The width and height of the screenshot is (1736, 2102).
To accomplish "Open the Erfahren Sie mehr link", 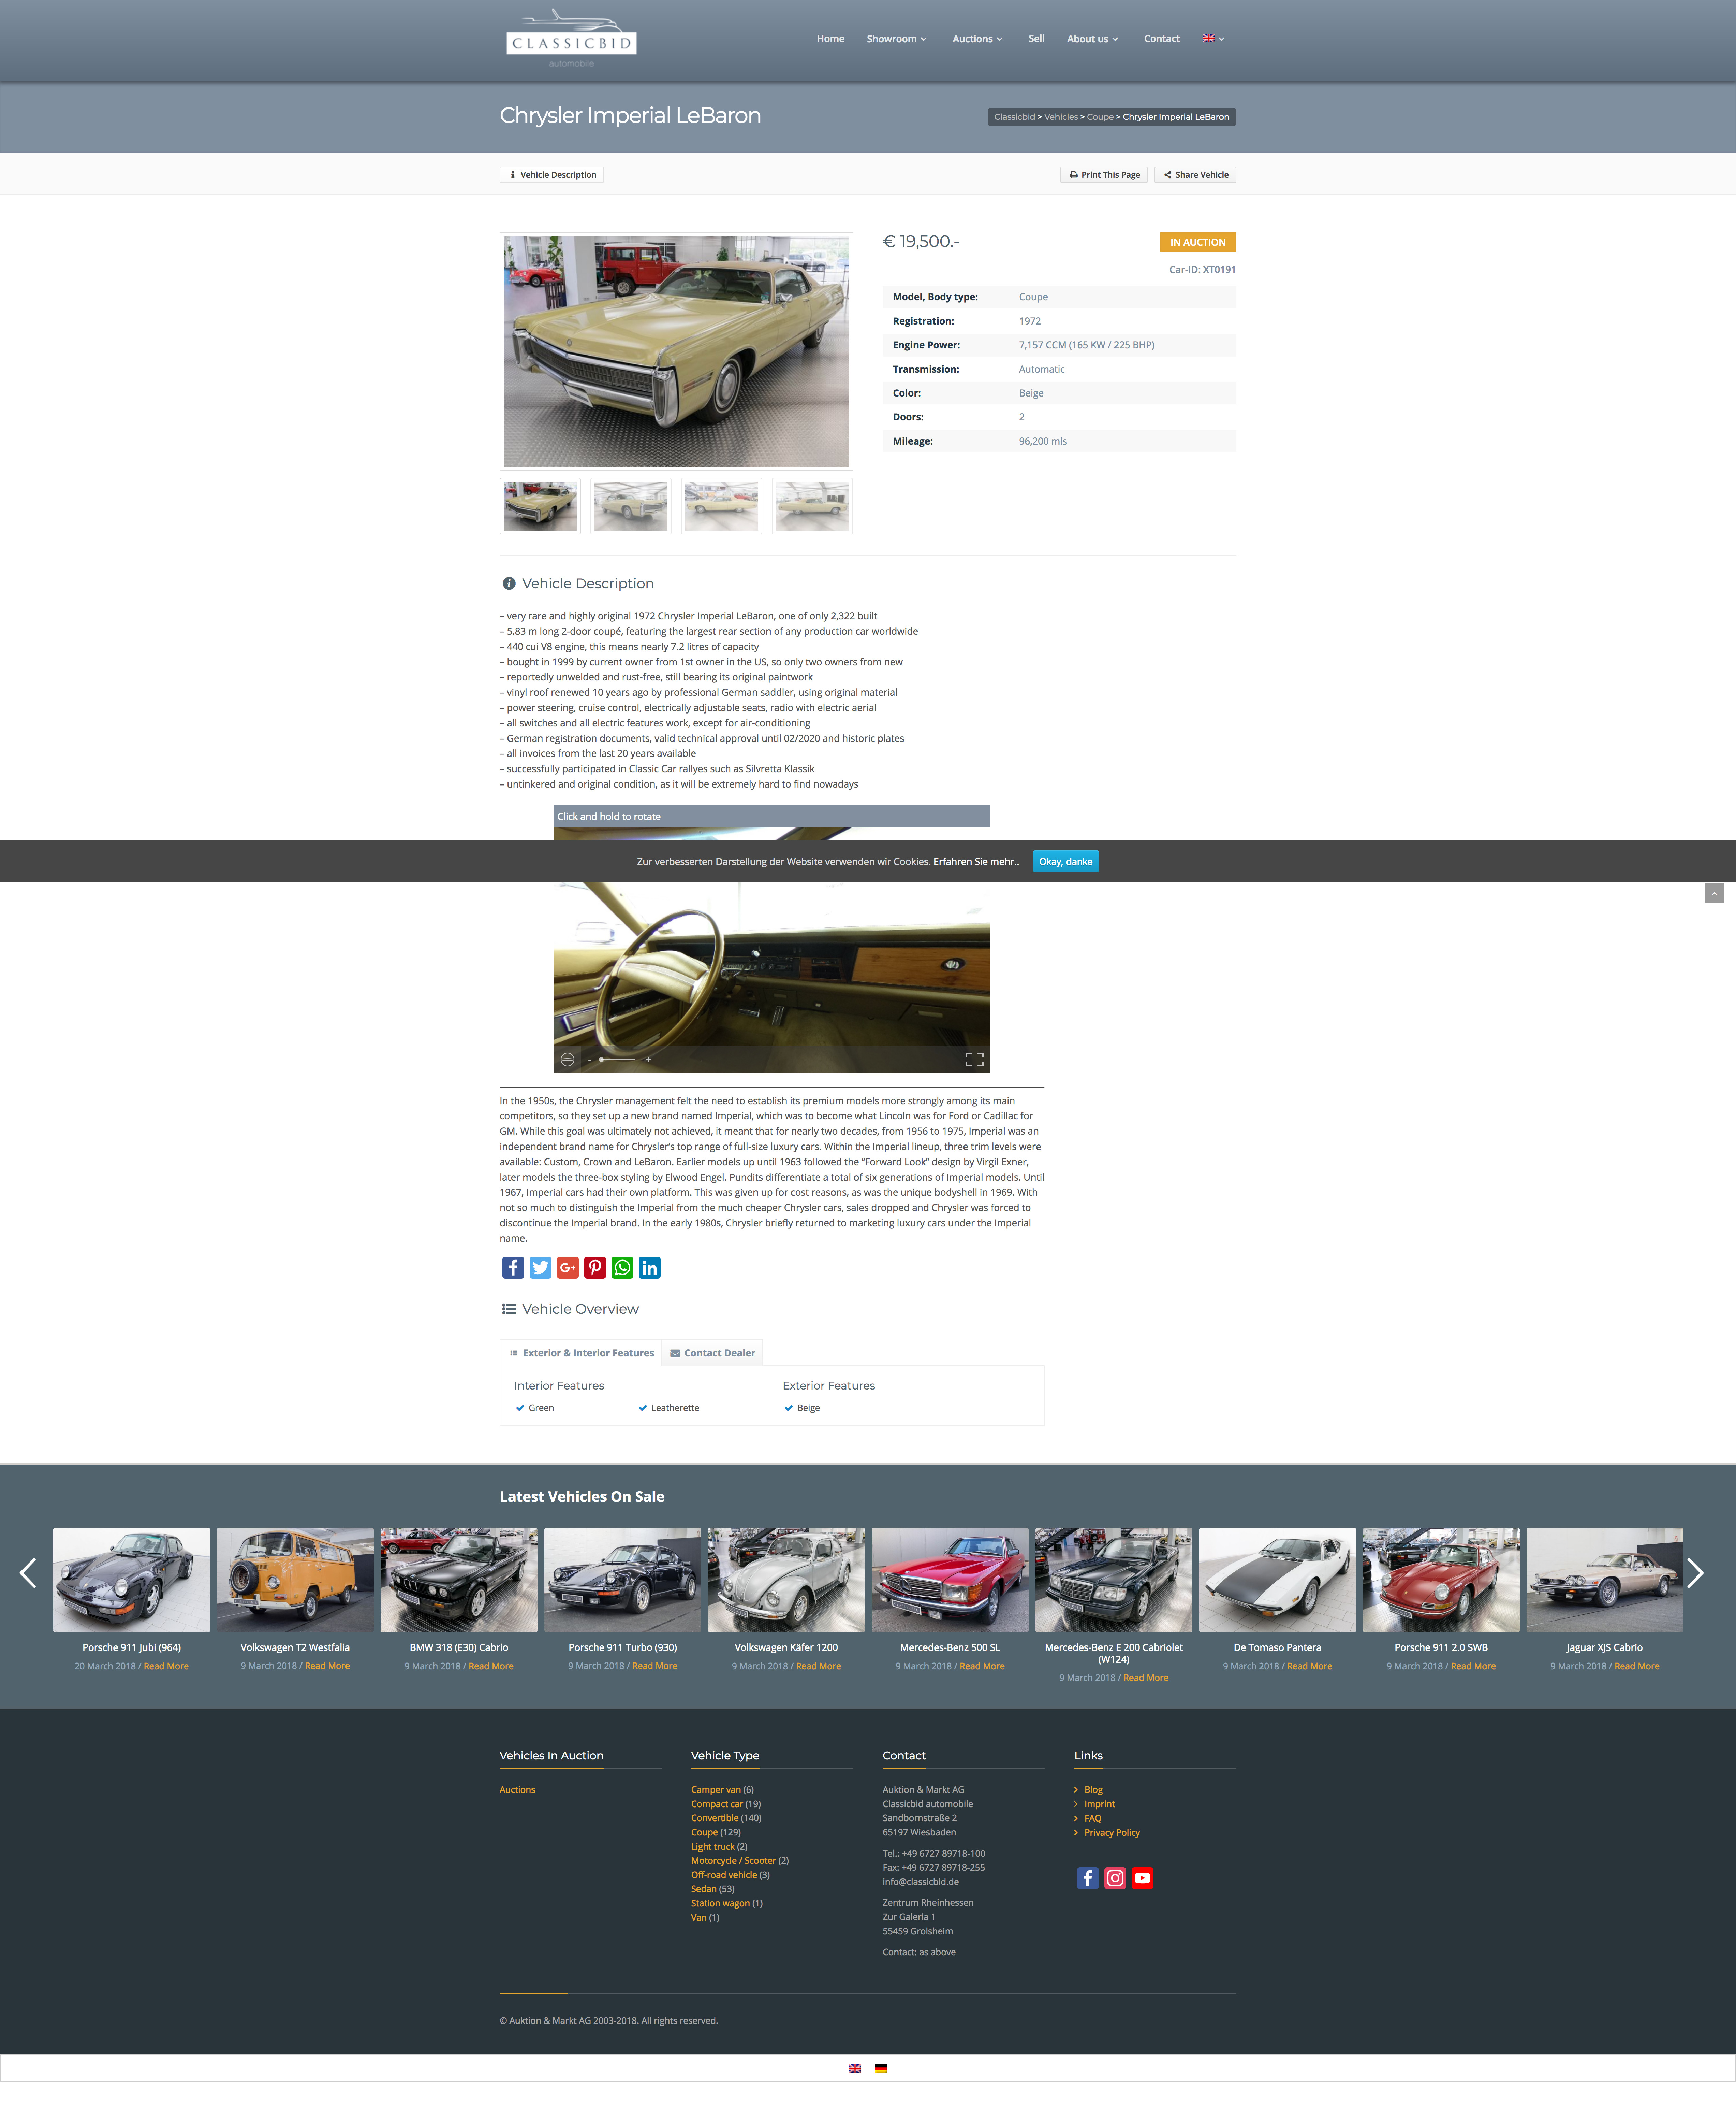I will click(976, 861).
